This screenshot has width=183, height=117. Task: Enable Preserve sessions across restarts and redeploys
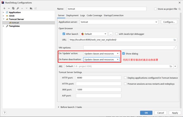click(125, 84)
